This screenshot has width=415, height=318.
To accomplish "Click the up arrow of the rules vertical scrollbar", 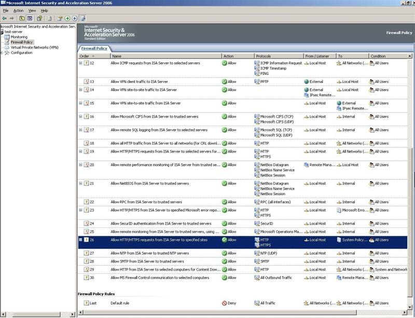I will coord(410,56).
